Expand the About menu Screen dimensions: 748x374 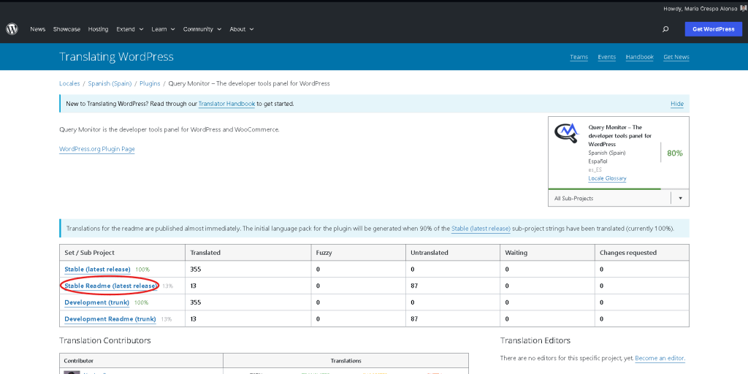241,29
